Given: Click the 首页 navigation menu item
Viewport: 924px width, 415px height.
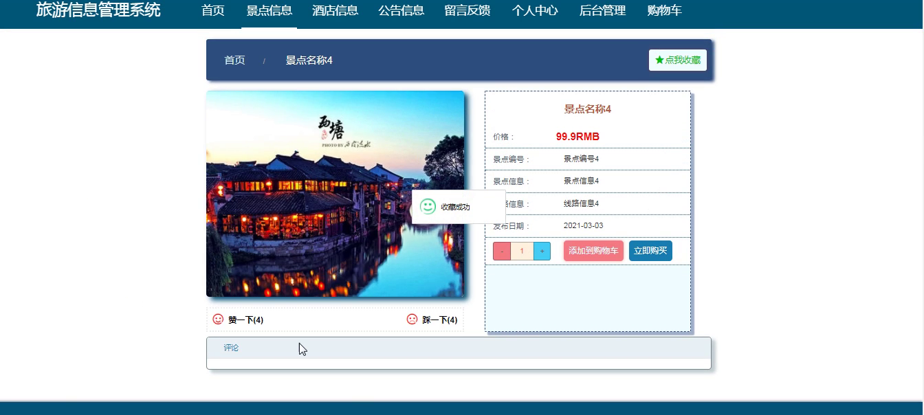Looking at the screenshot, I should (x=213, y=10).
